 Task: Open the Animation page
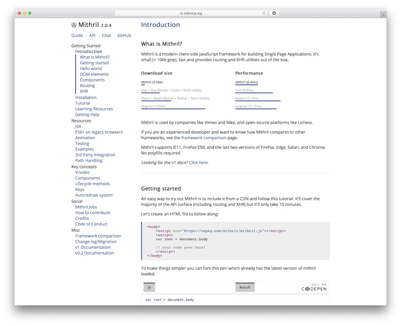point(85,138)
